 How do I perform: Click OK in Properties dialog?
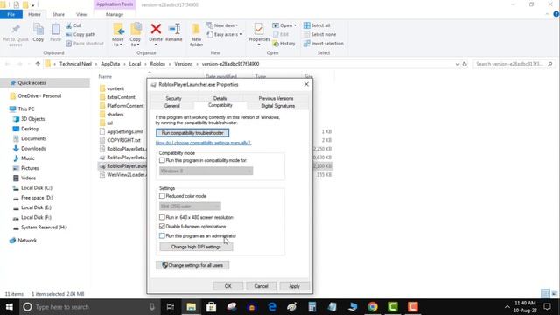[227, 286]
